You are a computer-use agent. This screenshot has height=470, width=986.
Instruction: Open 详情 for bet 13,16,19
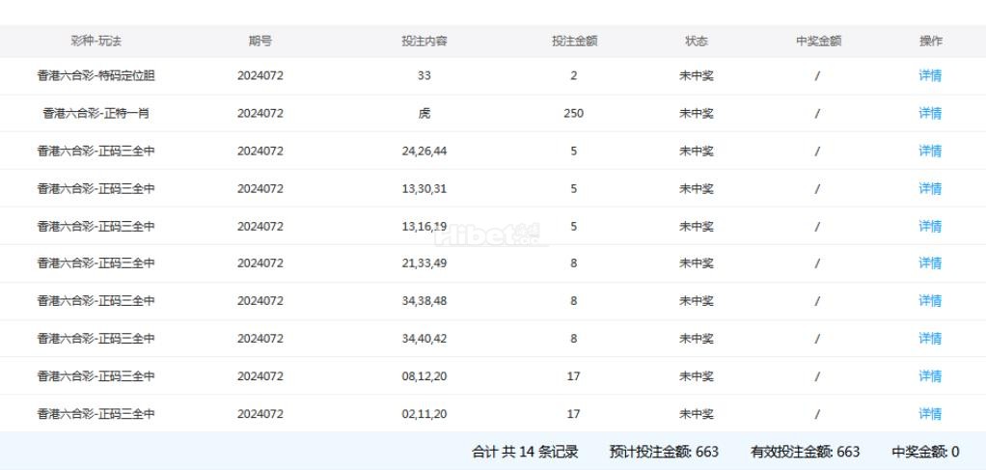(930, 226)
